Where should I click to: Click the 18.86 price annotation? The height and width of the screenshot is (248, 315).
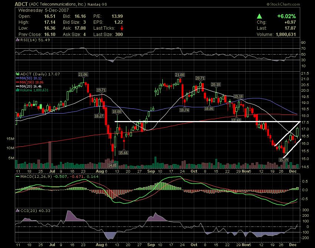point(209,109)
